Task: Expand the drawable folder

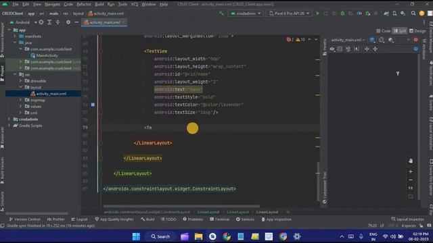Action: 20,81
